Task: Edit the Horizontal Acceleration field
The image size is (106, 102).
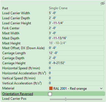Action: [76, 73]
